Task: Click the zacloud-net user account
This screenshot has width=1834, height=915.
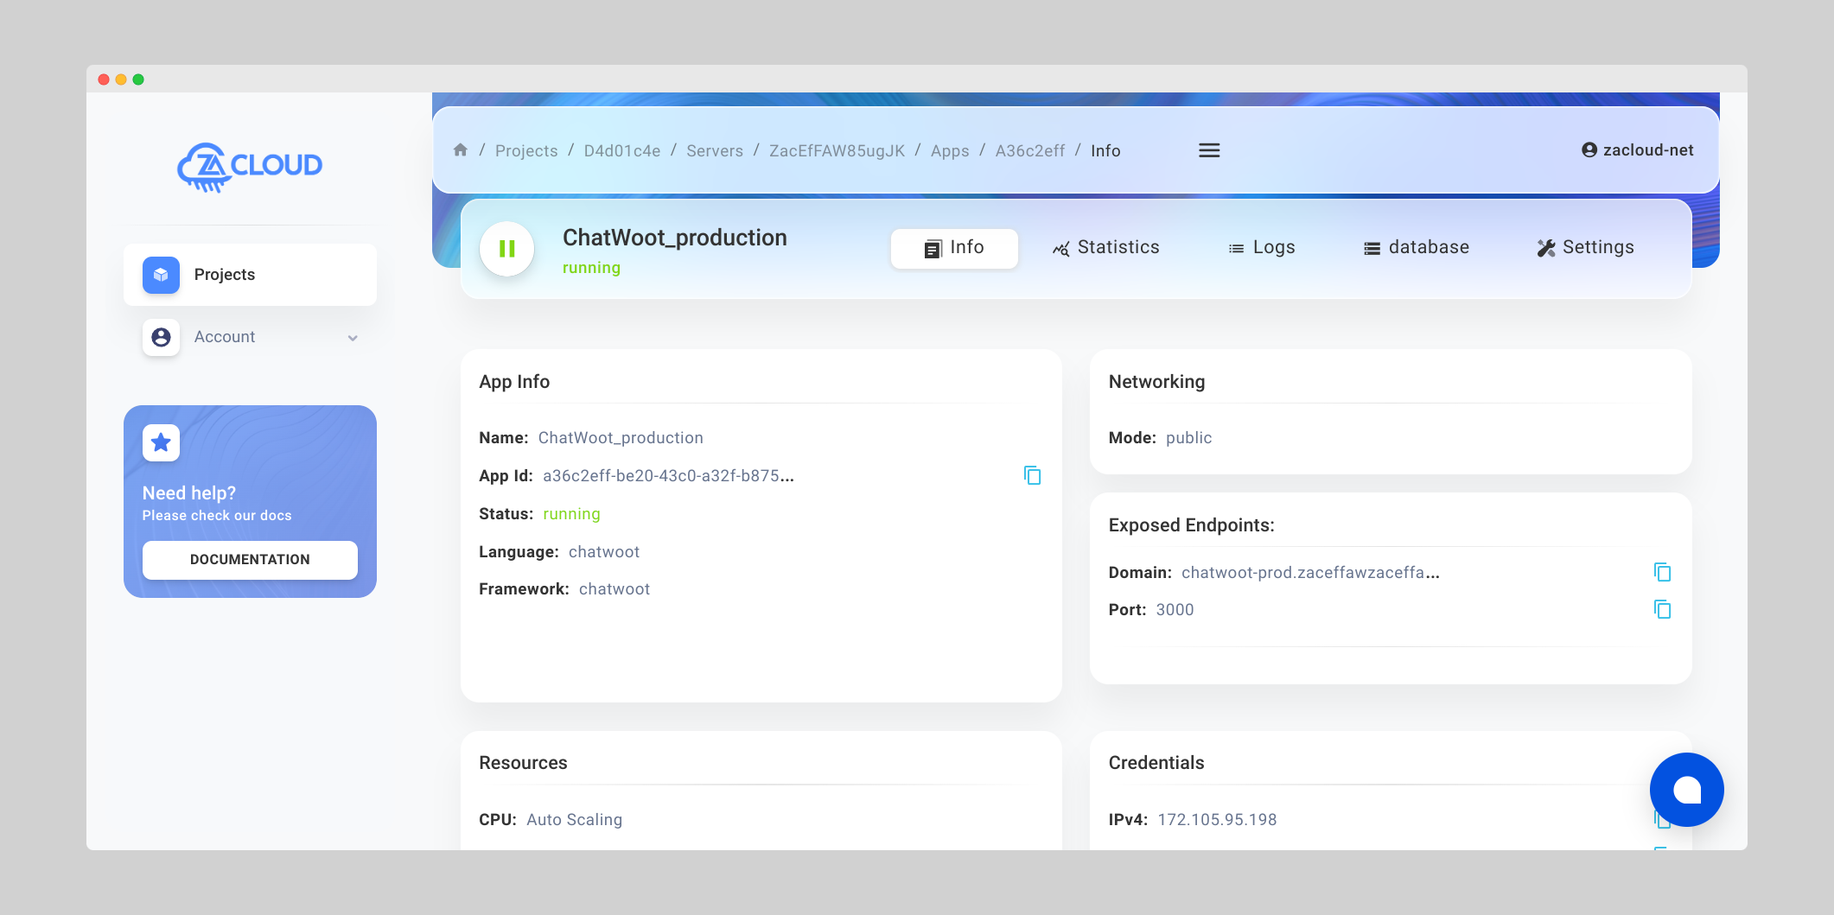Action: pyautogui.click(x=1637, y=150)
